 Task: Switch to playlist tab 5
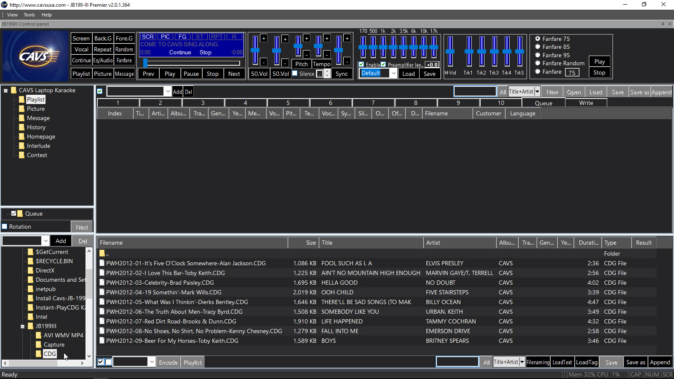click(x=288, y=103)
